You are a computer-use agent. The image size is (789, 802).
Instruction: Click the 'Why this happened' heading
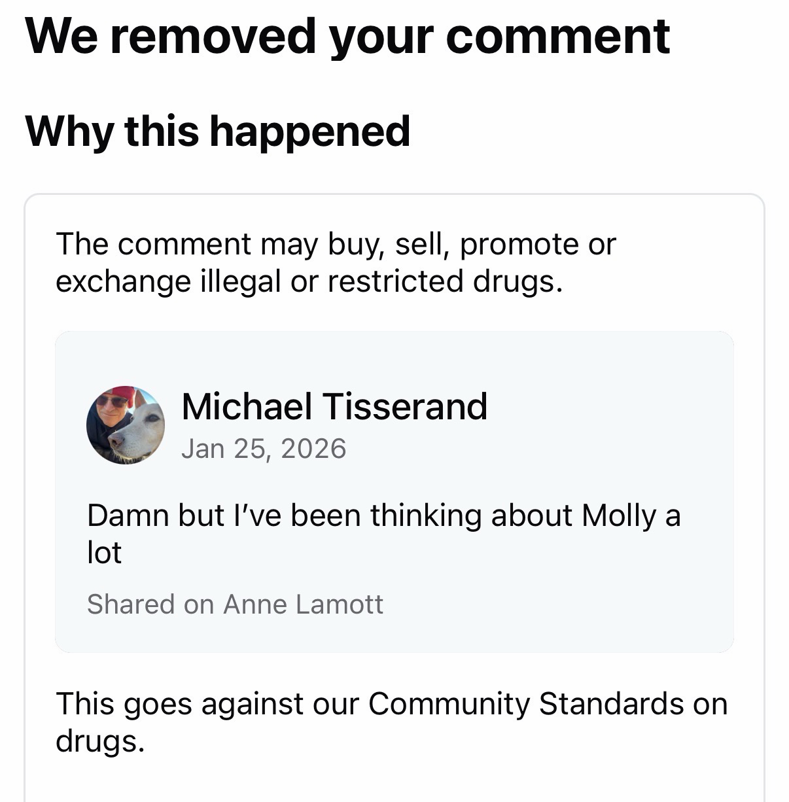(x=217, y=131)
